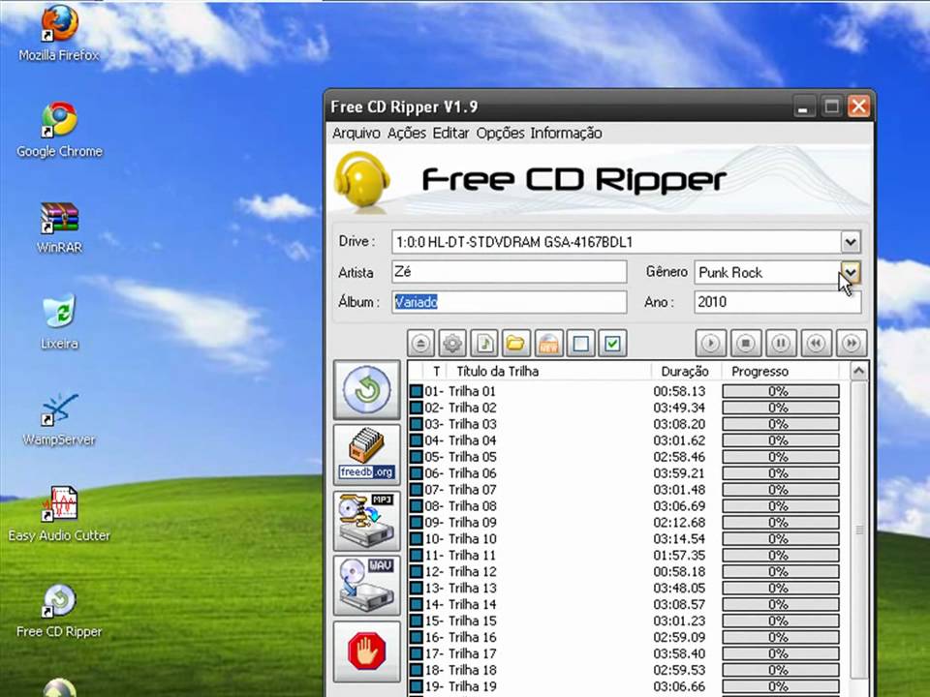Screen dimensions: 930x697
Task: Open the Informação menu
Action: point(566,133)
